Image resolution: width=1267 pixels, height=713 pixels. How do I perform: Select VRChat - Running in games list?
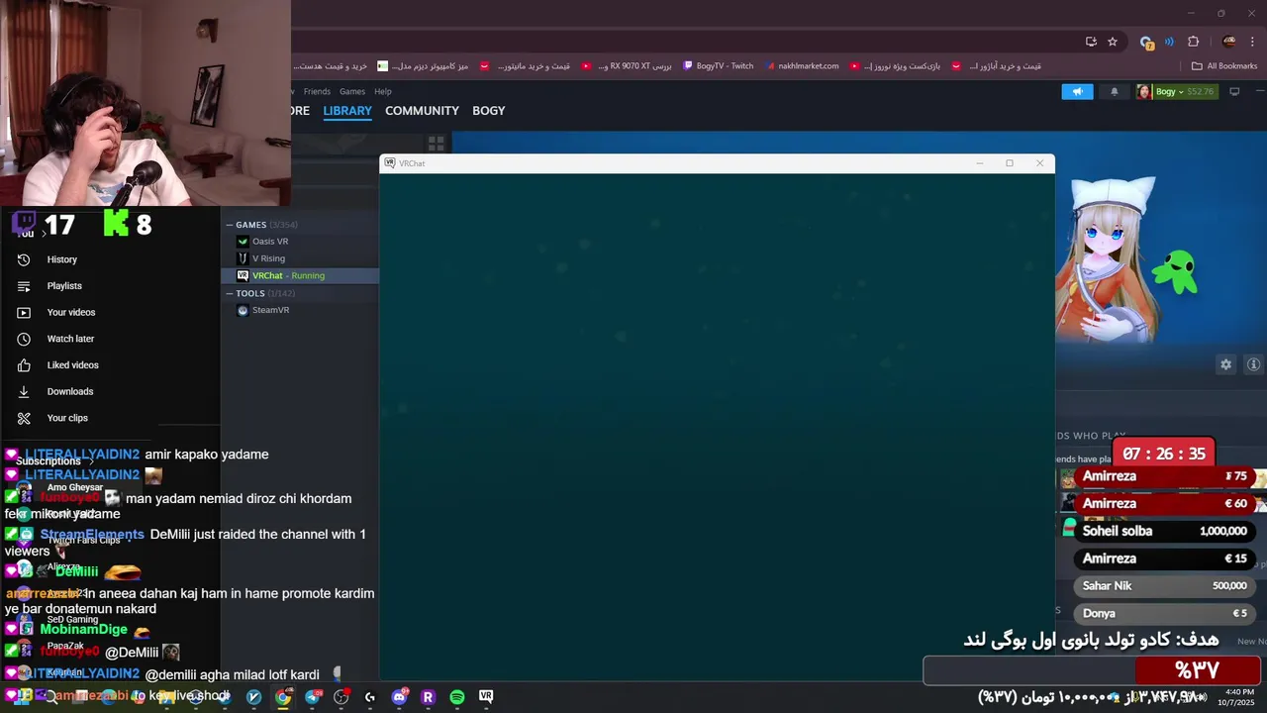[300, 275]
